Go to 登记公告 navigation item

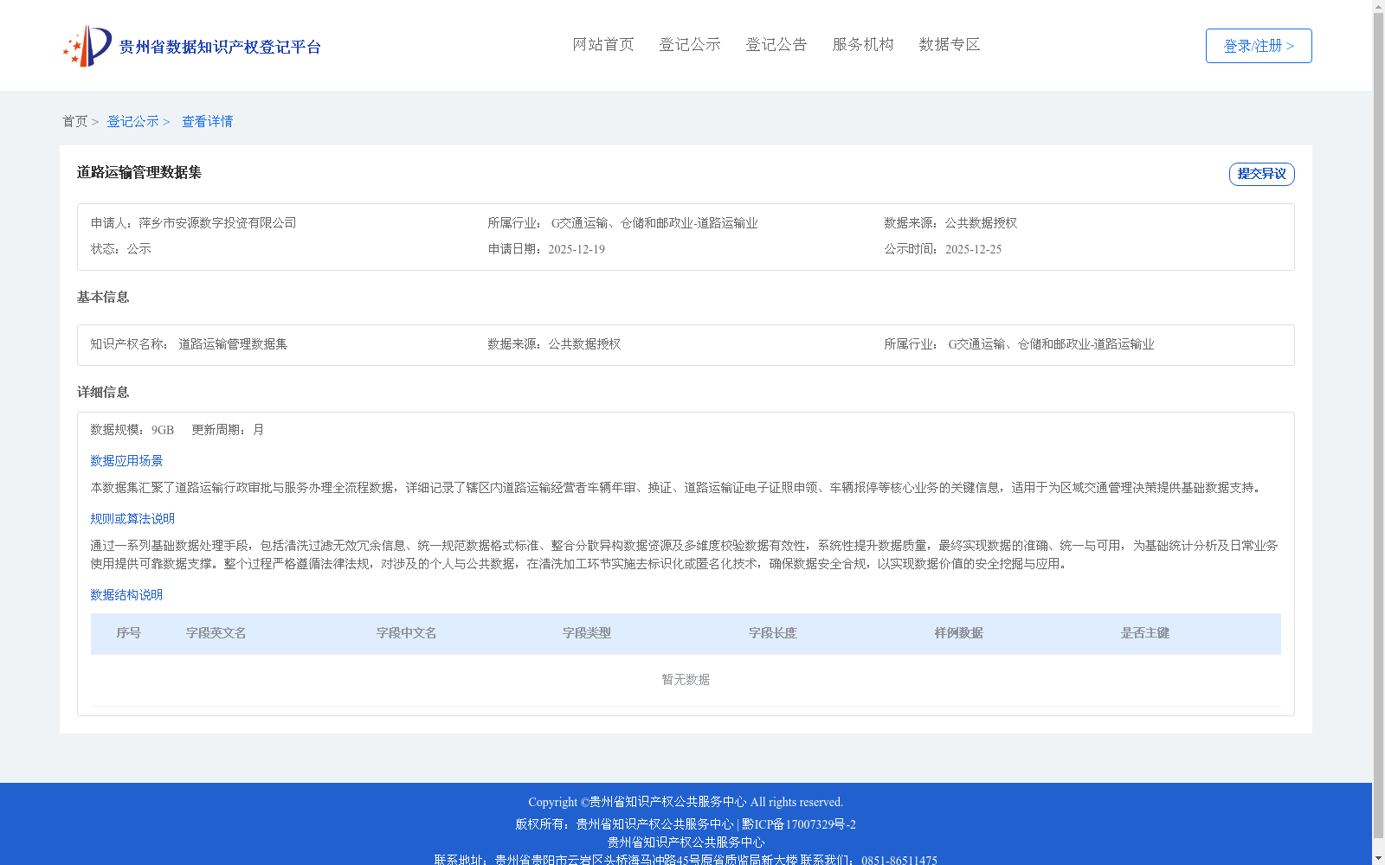click(x=776, y=44)
